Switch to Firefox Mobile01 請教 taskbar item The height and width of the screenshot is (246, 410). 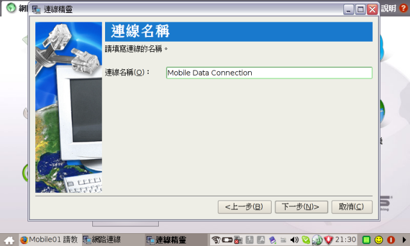click(x=49, y=240)
